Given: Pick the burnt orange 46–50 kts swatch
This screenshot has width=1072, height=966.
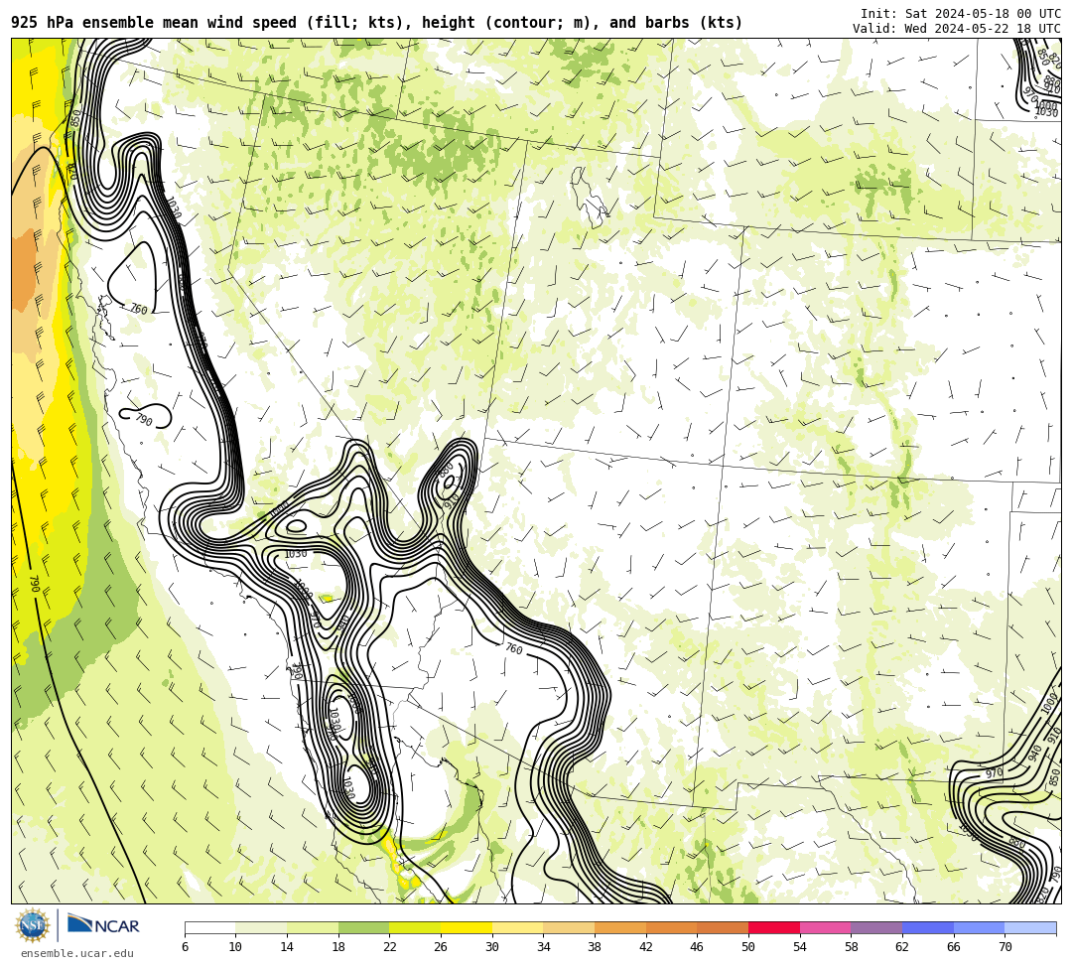Looking at the screenshot, I should 724,927.
